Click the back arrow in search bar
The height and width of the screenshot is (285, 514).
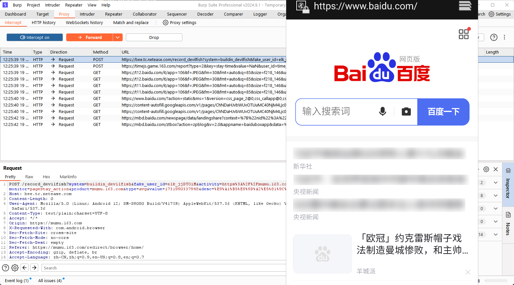tap(25, 268)
